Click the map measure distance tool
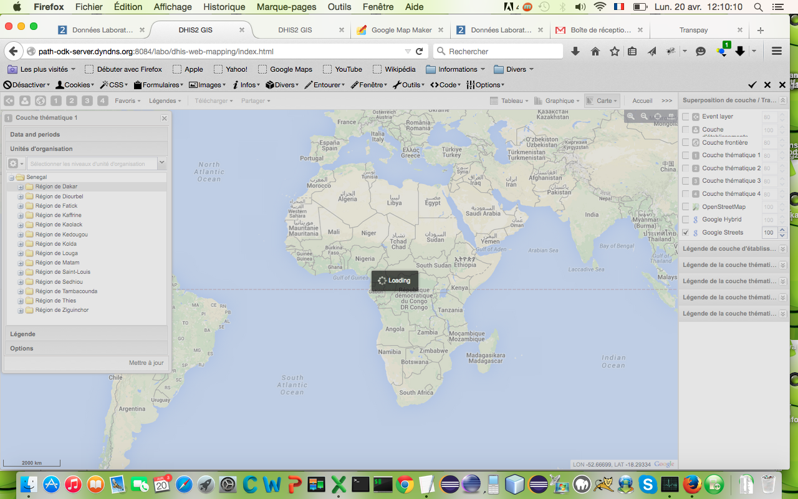The image size is (798, 499). 671,117
